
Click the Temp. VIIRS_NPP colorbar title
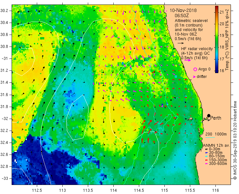pyautogui.click(x=227, y=39)
